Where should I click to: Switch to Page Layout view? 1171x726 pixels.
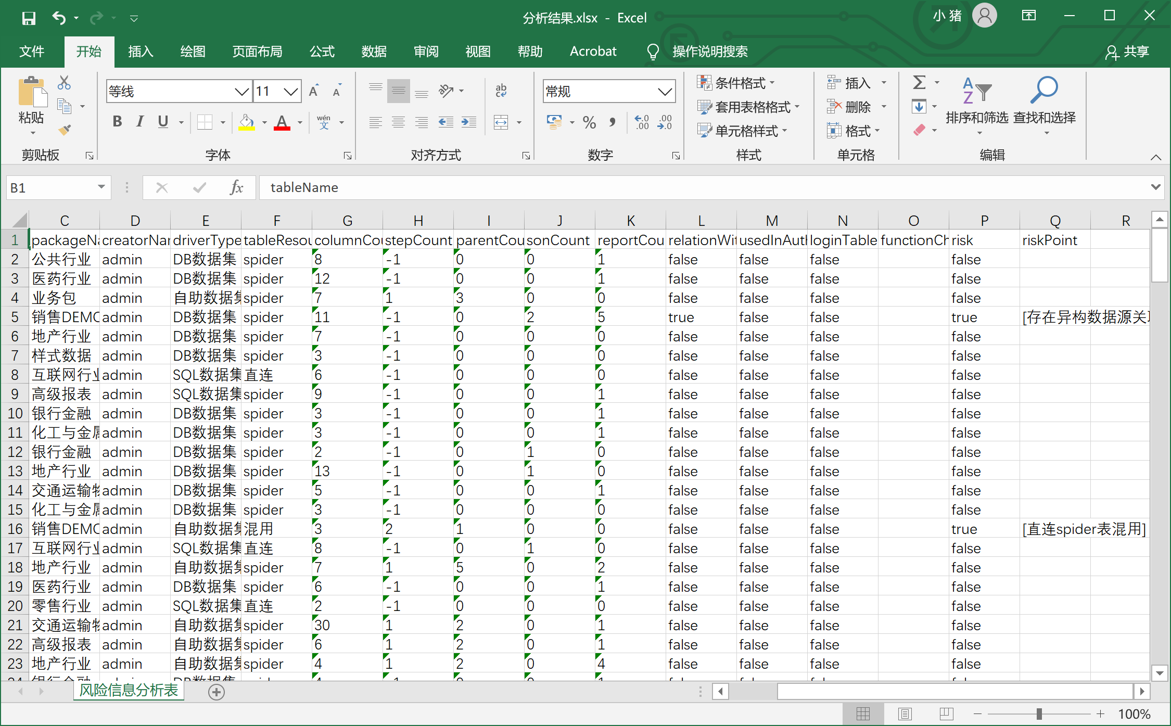tap(905, 714)
